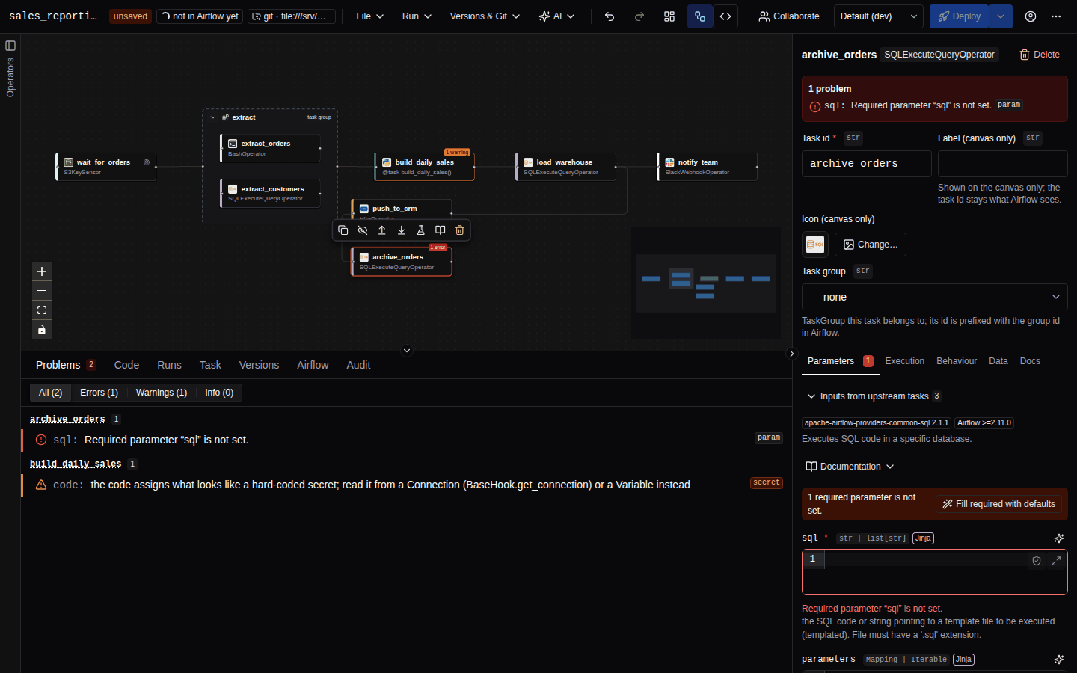This screenshot has width=1077, height=673.
Task: Click the download arrow in the node toolbar
Action: click(x=402, y=230)
